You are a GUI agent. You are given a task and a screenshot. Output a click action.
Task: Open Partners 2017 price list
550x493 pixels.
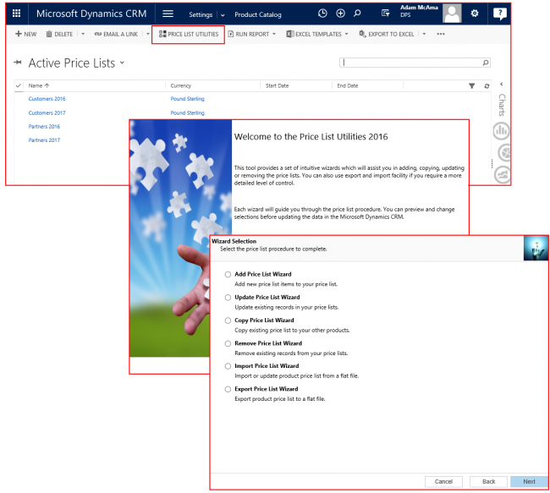point(44,140)
